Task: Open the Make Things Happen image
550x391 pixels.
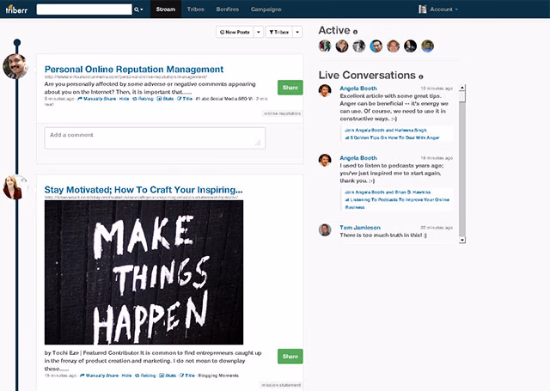Action: point(144,272)
